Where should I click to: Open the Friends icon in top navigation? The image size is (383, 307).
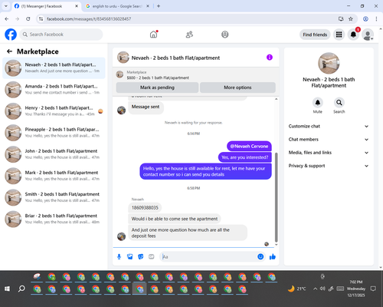coord(189,35)
